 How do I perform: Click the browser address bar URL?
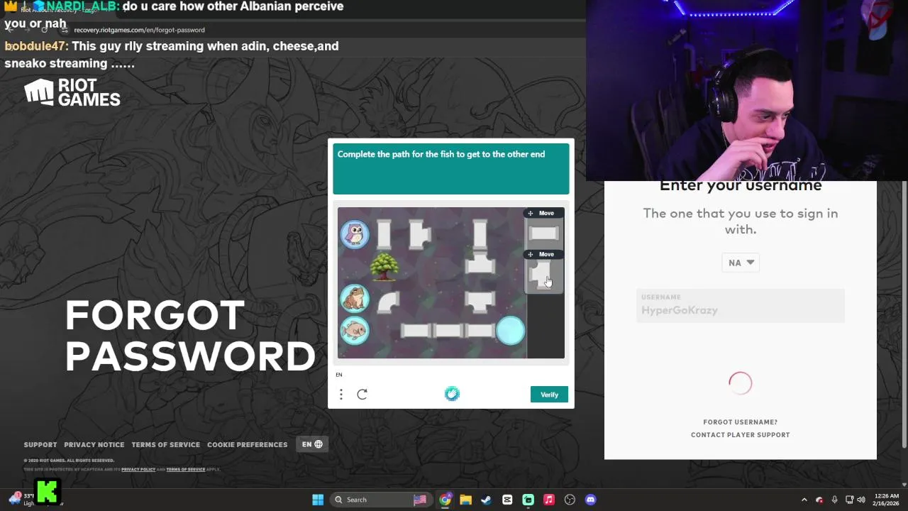click(x=140, y=30)
